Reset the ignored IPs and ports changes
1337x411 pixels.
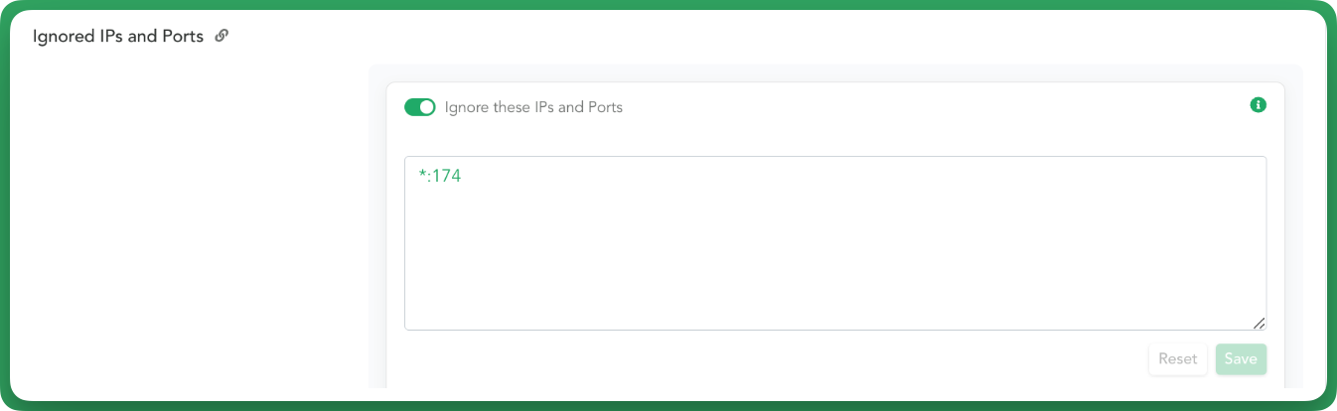point(1178,359)
